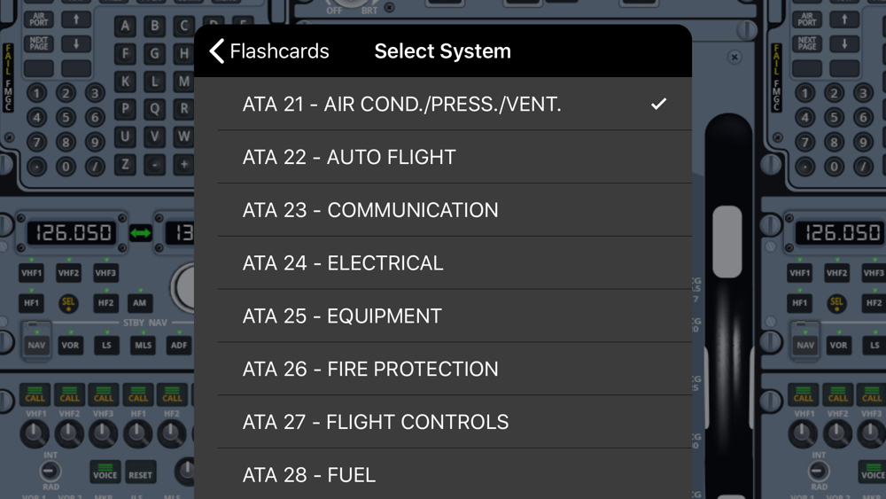Click the up arrow key on left MCDU
886x499 pixels.
point(75,19)
